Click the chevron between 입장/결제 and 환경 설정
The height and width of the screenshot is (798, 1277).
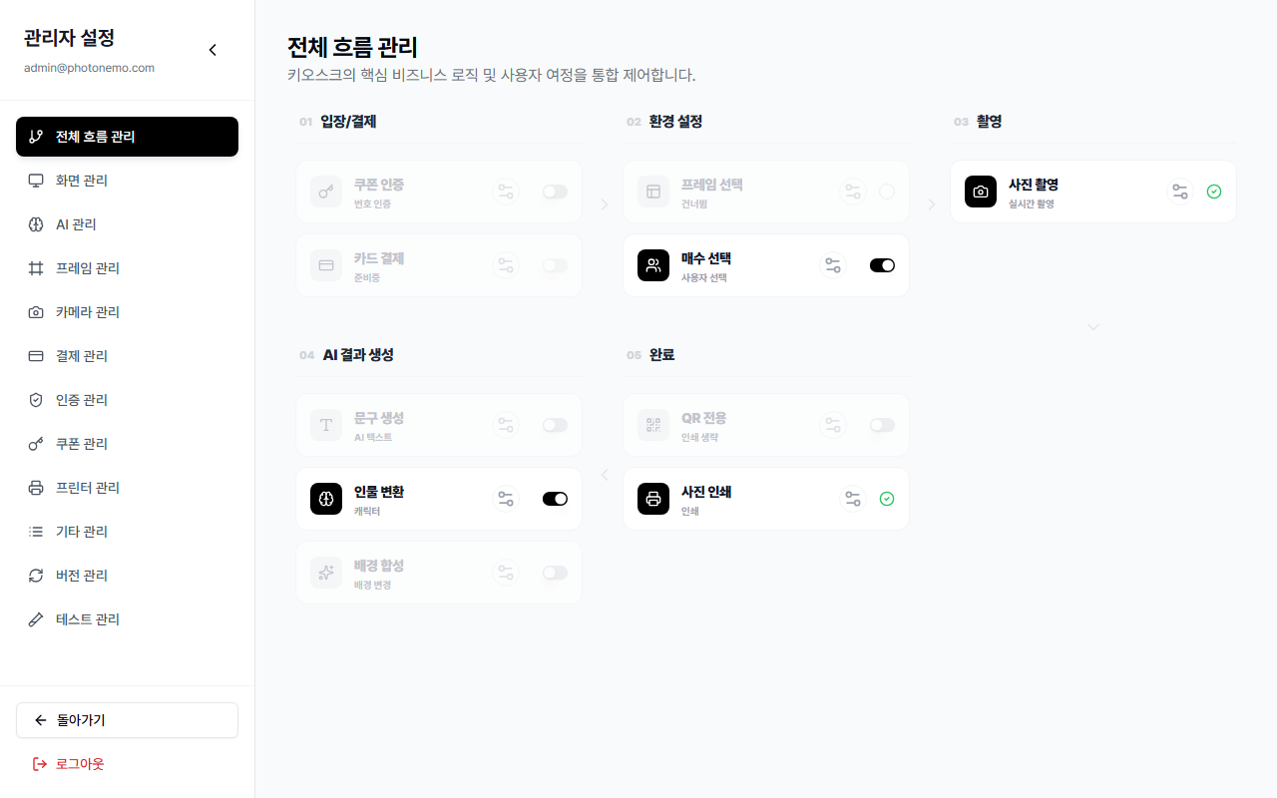pos(604,204)
